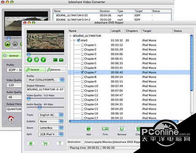Viewport: 196px width, 153px height.
Task: Click the Remove icon
Action: click(x=122, y=129)
